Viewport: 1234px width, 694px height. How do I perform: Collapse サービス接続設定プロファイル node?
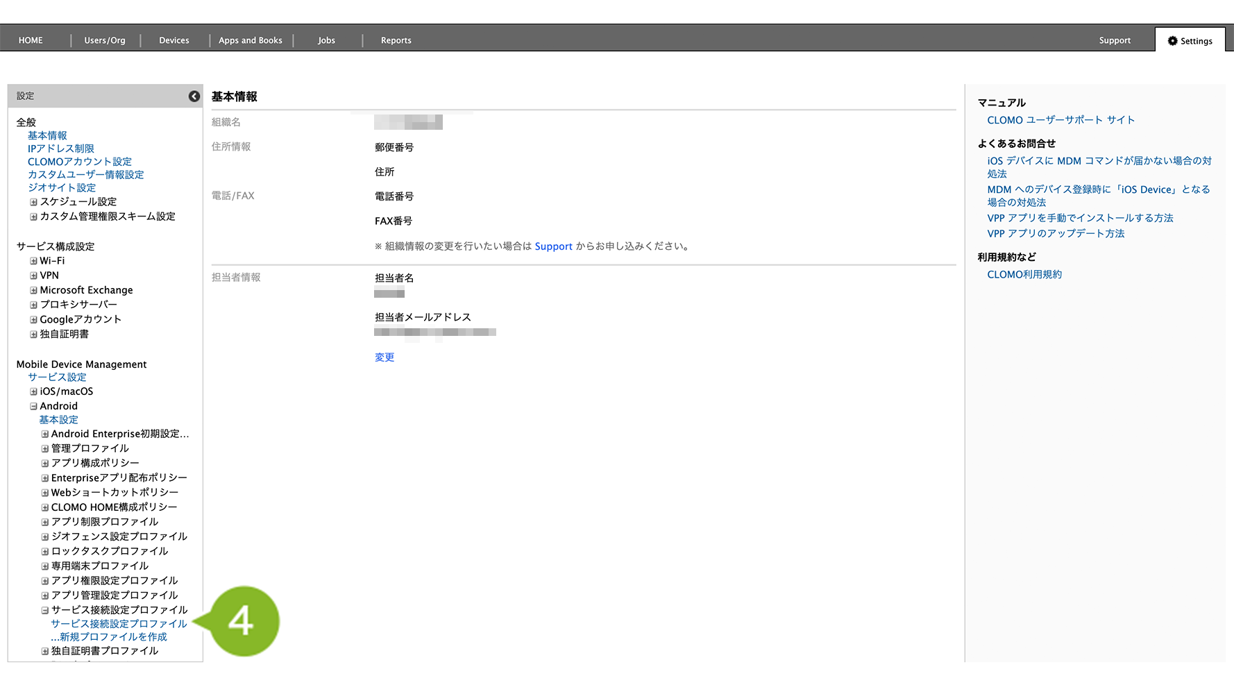pyautogui.click(x=45, y=610)
